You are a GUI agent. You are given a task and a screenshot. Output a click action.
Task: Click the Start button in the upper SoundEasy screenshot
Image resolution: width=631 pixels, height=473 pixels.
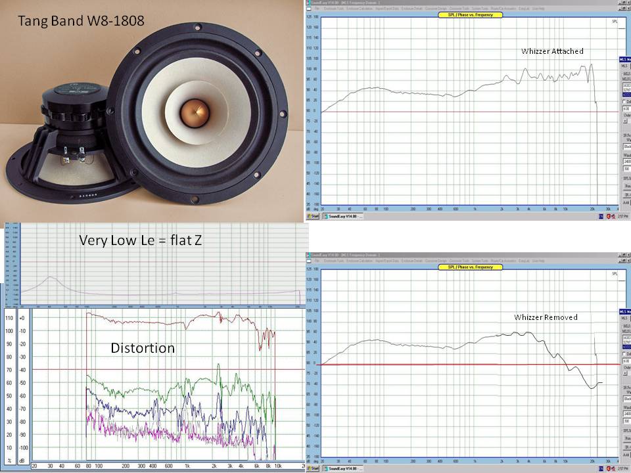click(x=314, y=216)
